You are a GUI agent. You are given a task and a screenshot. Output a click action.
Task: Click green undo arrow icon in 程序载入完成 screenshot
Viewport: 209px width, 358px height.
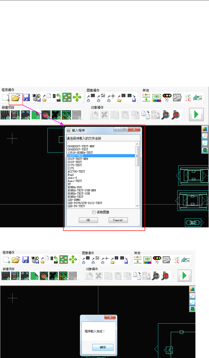point(54,260)
